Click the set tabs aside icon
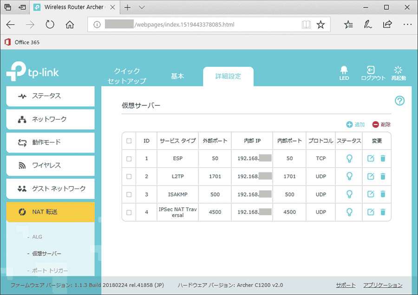Viewport: 418px width, 295px height. (x=22, y=7)
